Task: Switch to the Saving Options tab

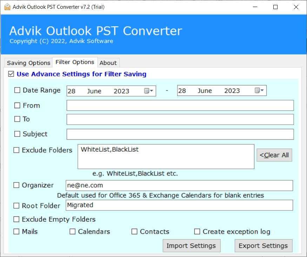Action: point(28,63)
